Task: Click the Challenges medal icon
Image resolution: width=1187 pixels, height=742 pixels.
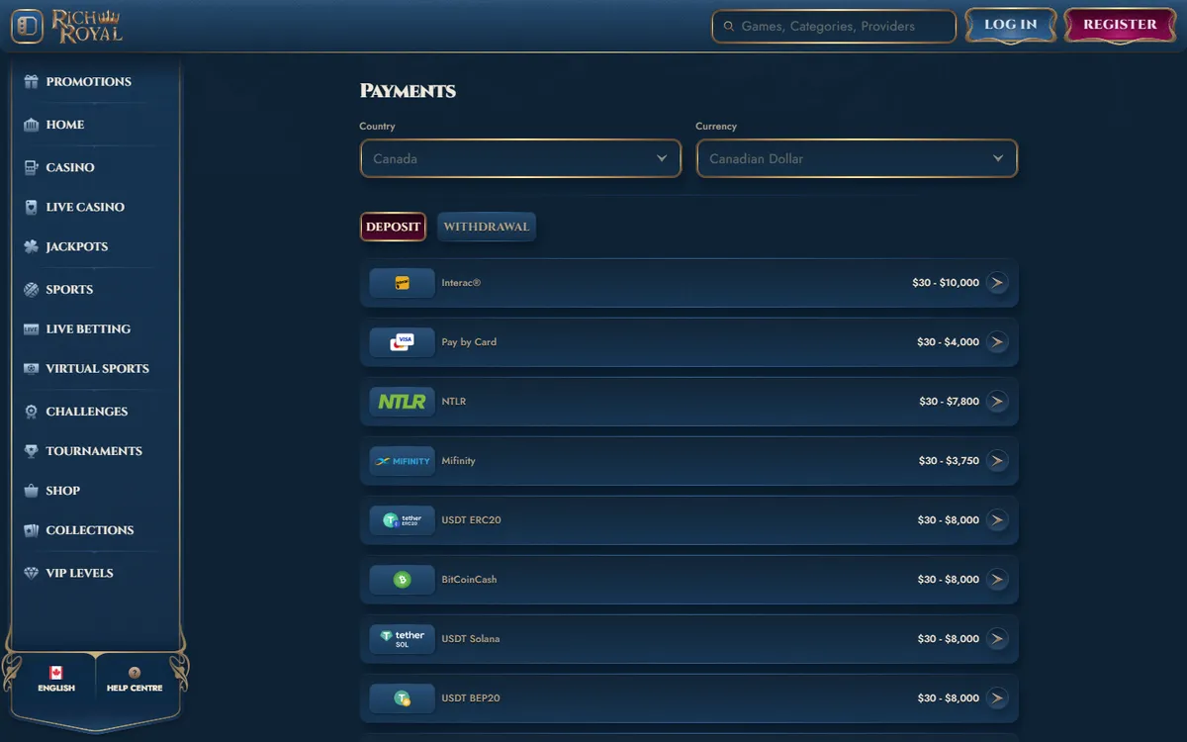Action: pos(31,412)
